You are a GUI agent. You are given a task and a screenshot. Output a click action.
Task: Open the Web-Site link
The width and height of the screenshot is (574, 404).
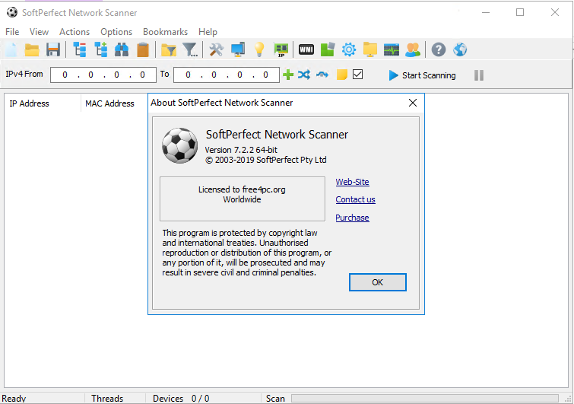pos(352,182)
